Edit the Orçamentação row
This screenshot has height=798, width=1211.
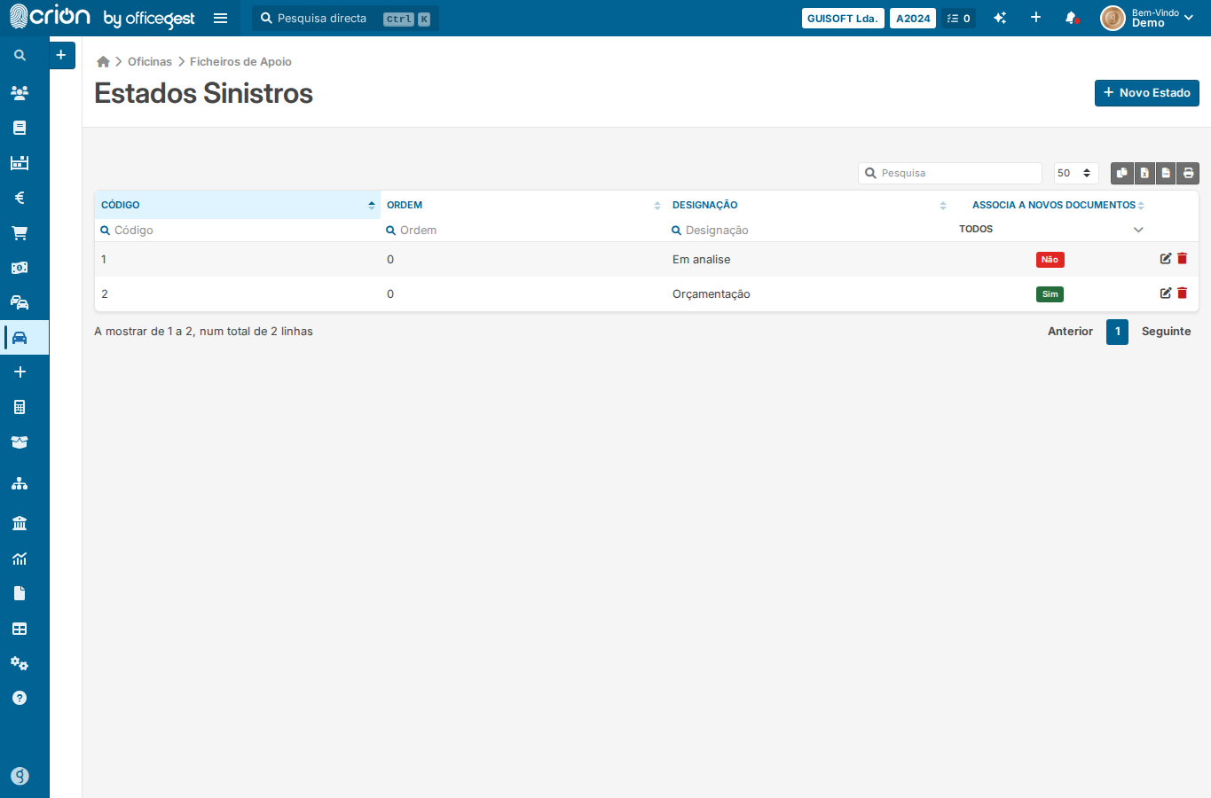[1166, 293]
